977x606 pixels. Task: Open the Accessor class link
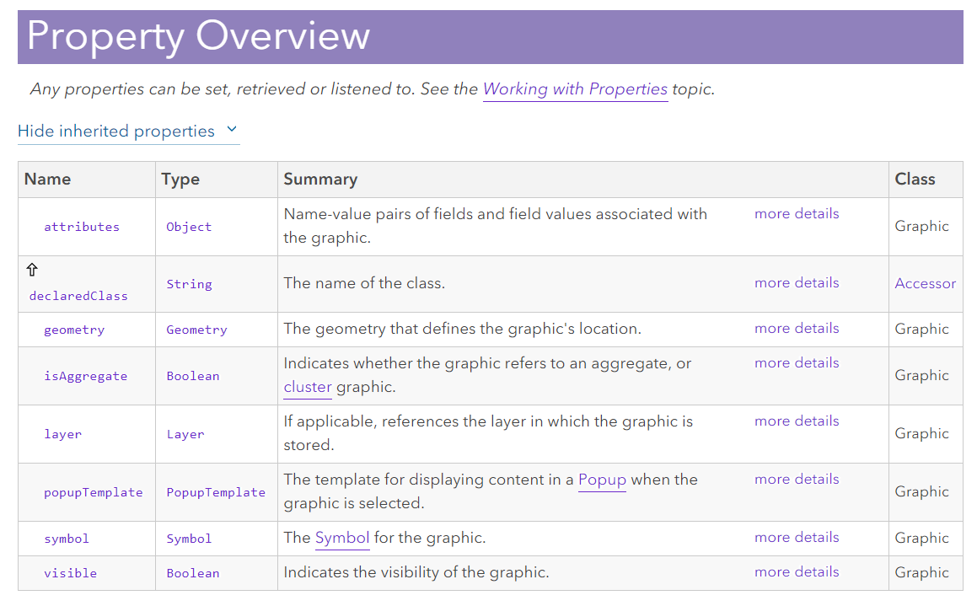click(925, 283)
